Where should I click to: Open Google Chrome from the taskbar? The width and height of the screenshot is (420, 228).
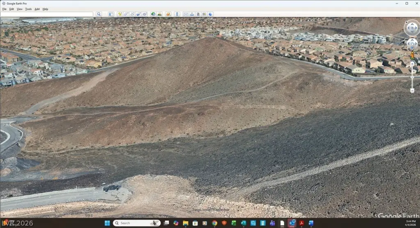click(x=215, y=223)
